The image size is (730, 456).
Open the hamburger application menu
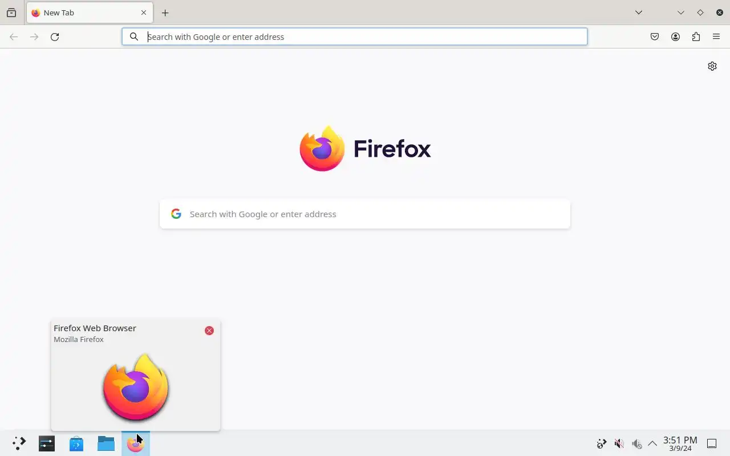(716, 36)
